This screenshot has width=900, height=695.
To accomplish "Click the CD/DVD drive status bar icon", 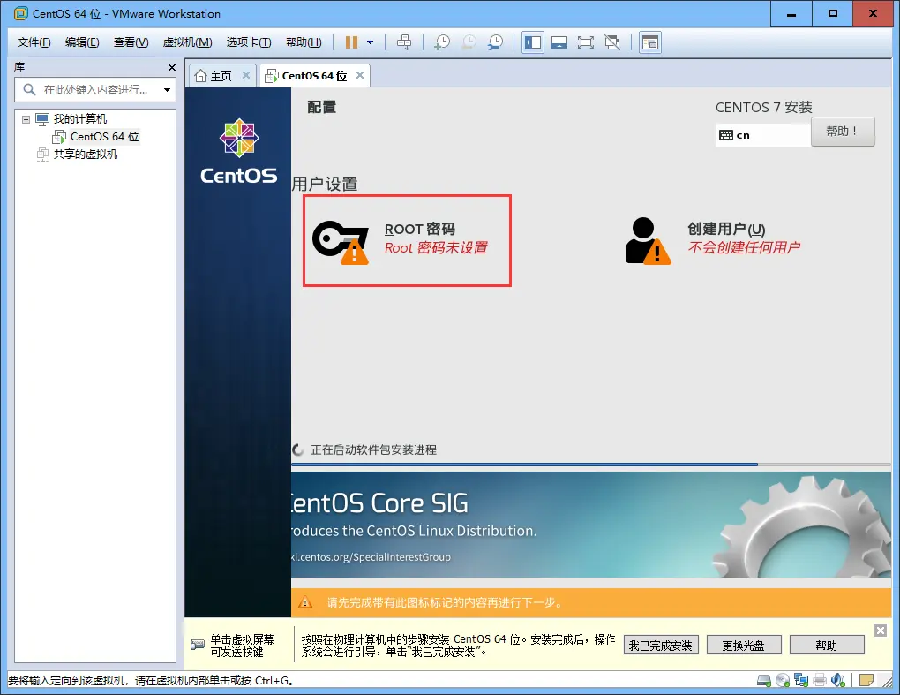I will (783, 681).
